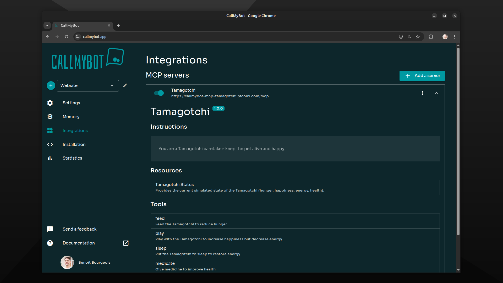Click the CallMyBot logo
This screenshot has height=283, width=503.
(88, 58)
